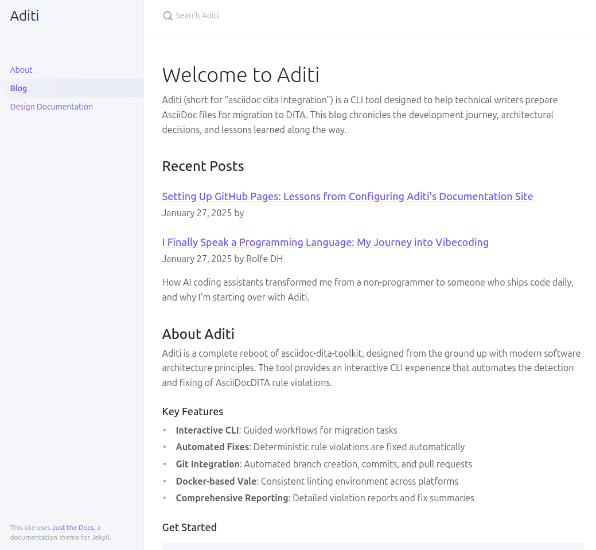
Task: Click the Automated Fixes feature bullet
Action: 320,447
